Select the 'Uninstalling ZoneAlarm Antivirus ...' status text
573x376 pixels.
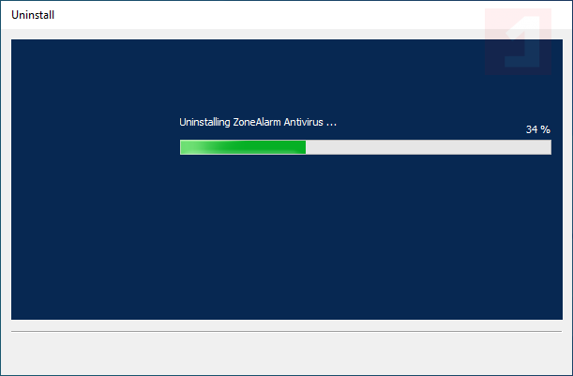258,122
